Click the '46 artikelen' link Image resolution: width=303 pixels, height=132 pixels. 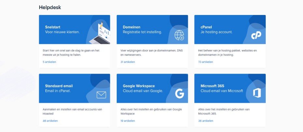50,121
